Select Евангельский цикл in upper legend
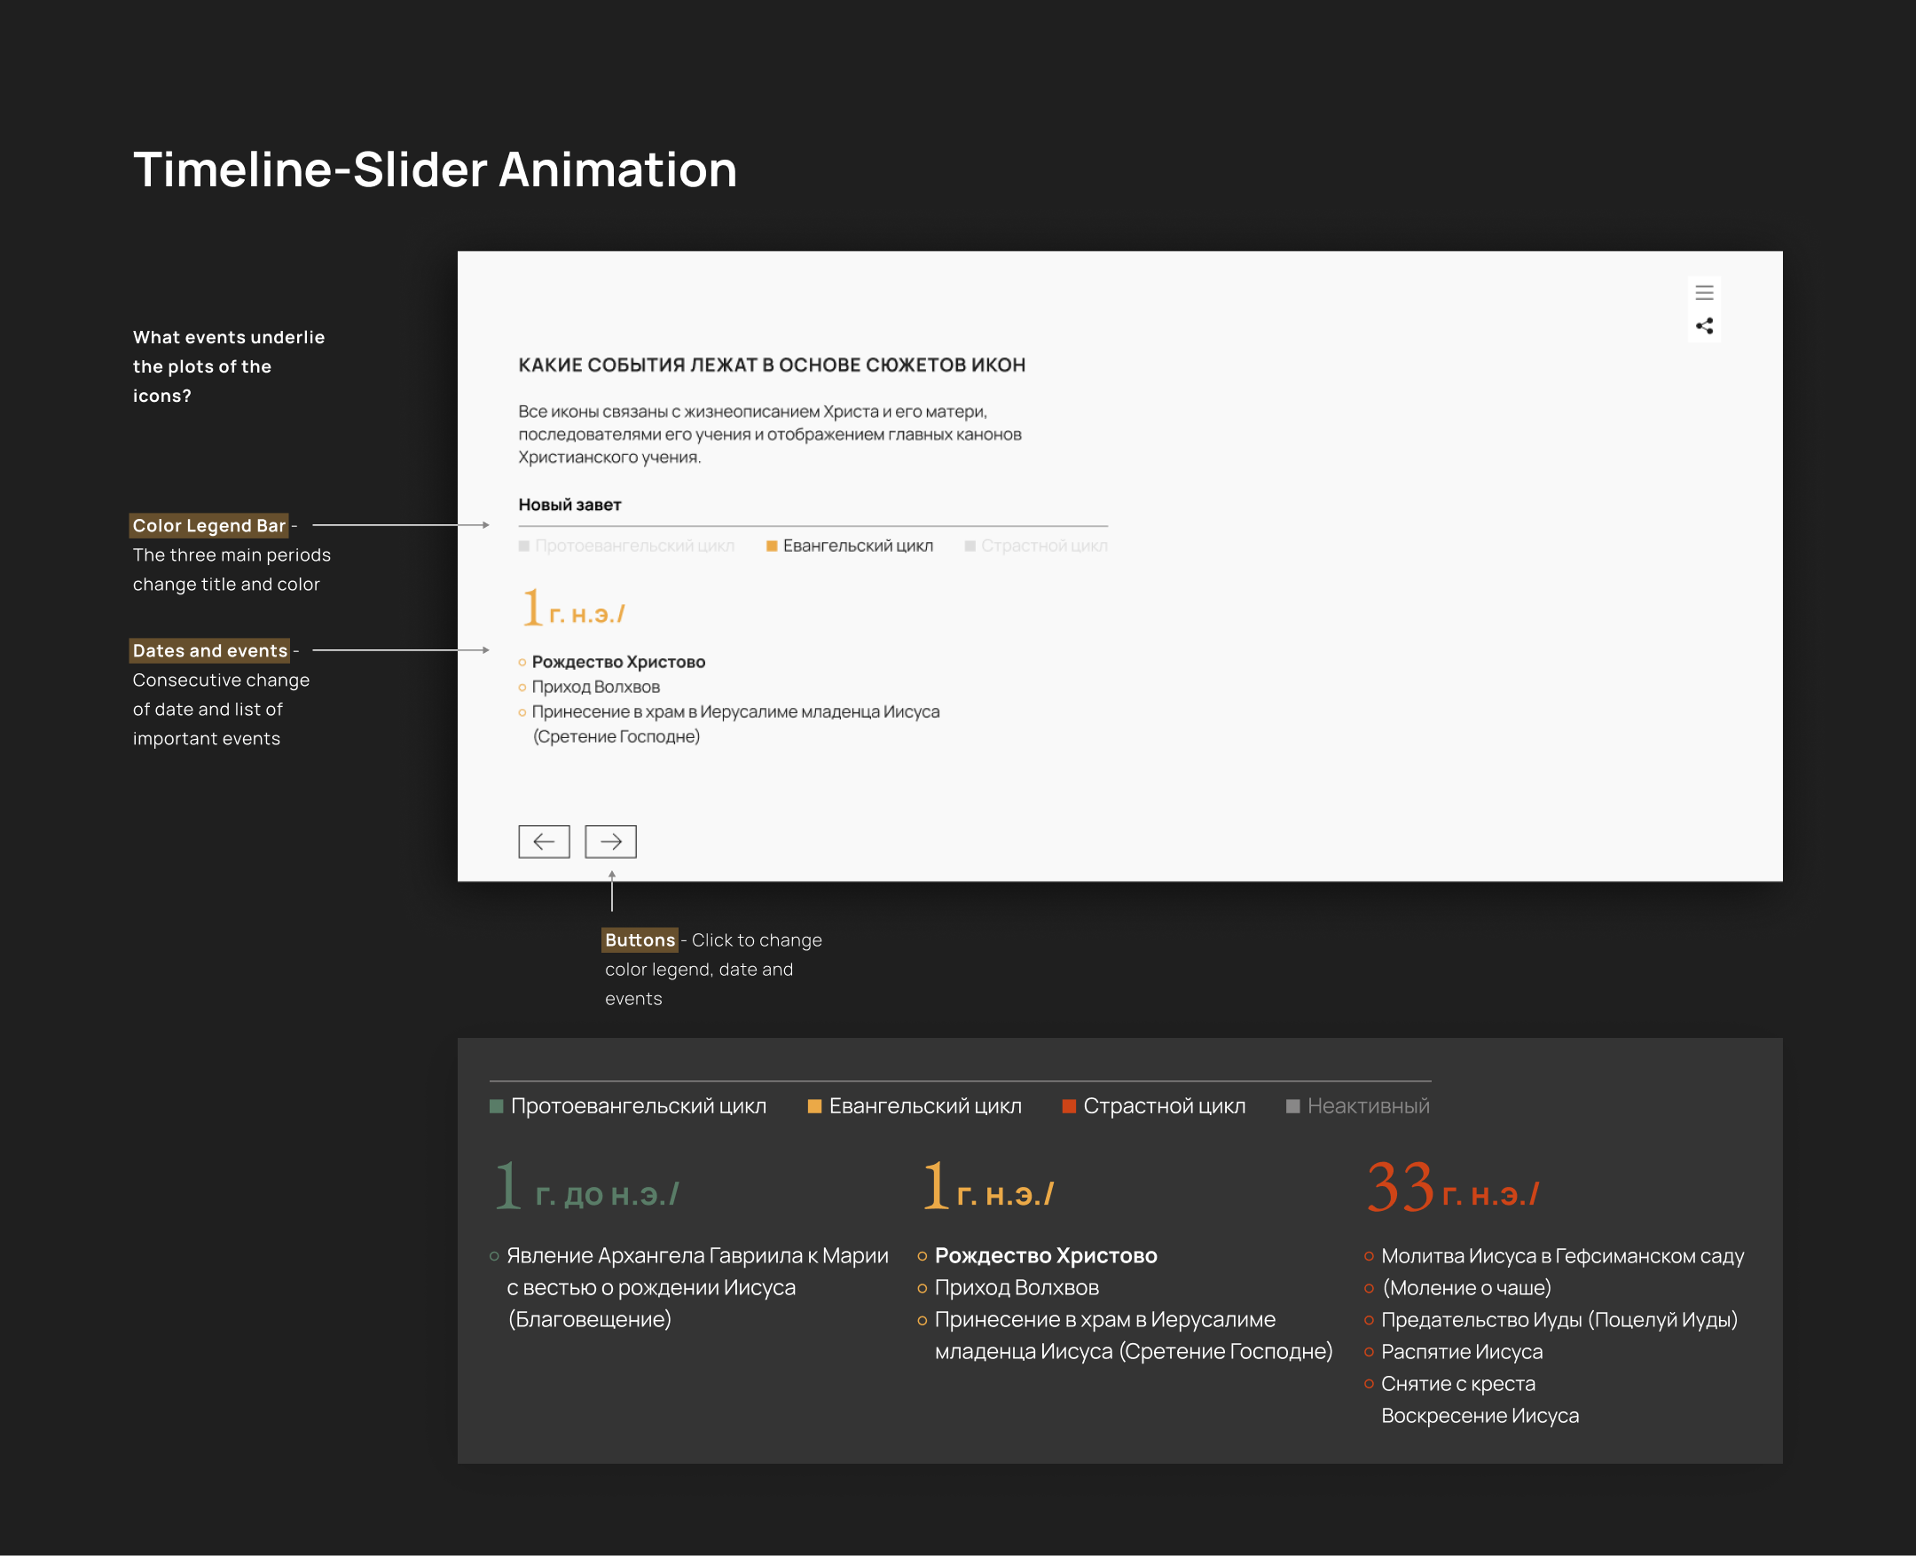 click(857, 546)
